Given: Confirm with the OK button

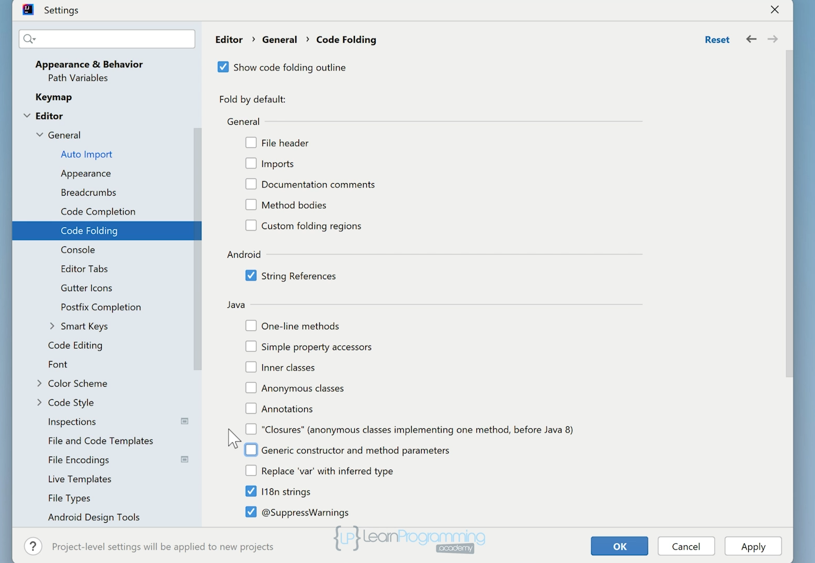Looking at the screenshot, I should pyautogui.click(x=619, y=546).
